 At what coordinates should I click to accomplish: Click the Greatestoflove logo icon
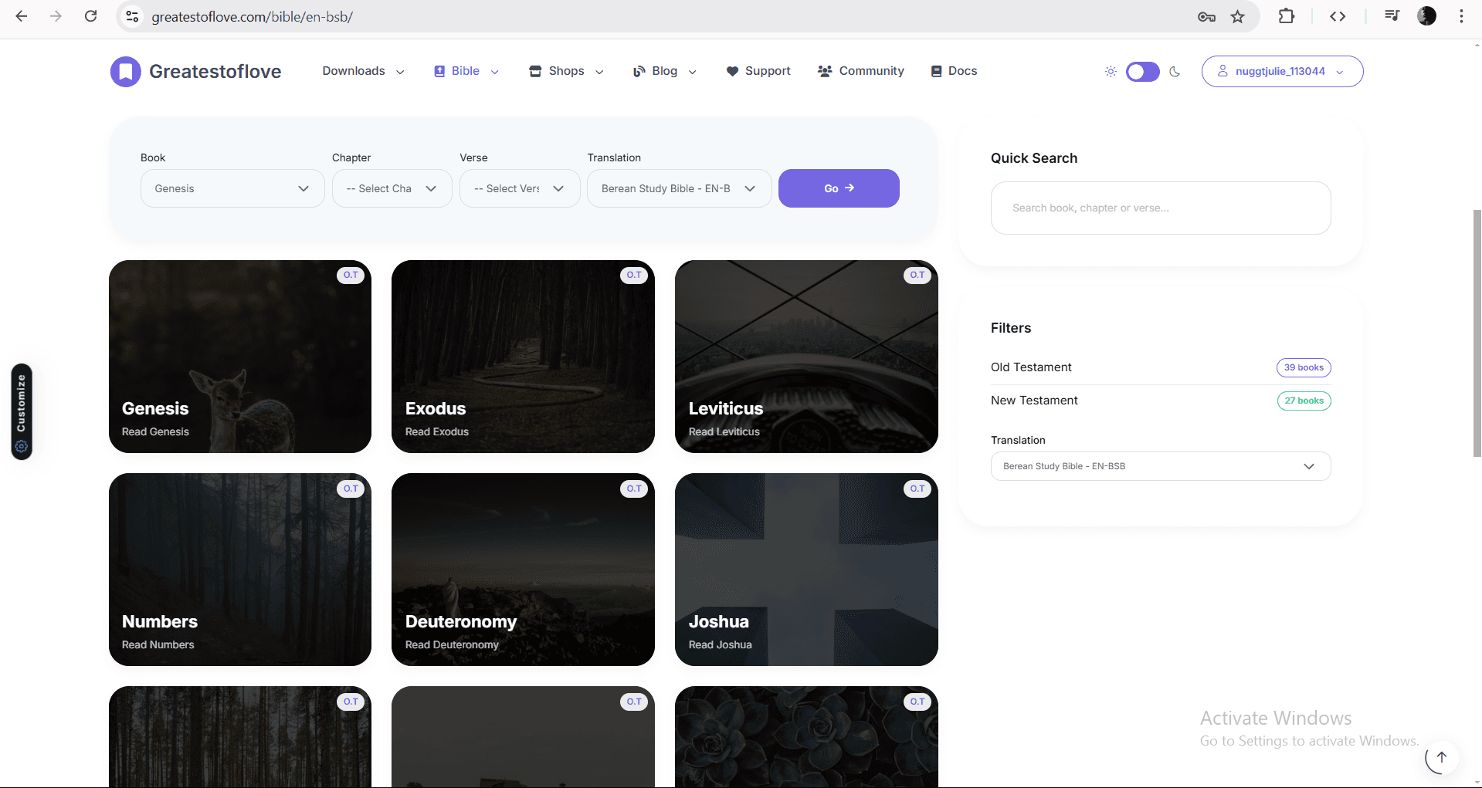pos(125,72)
